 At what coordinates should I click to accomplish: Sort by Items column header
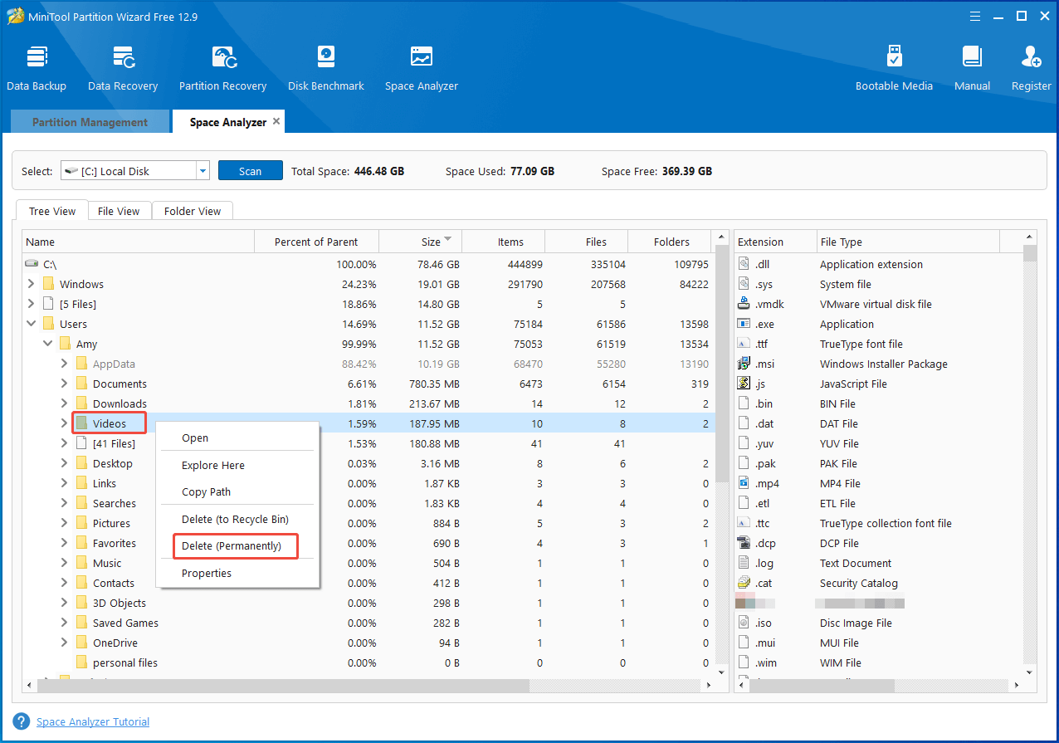point(504,242)
